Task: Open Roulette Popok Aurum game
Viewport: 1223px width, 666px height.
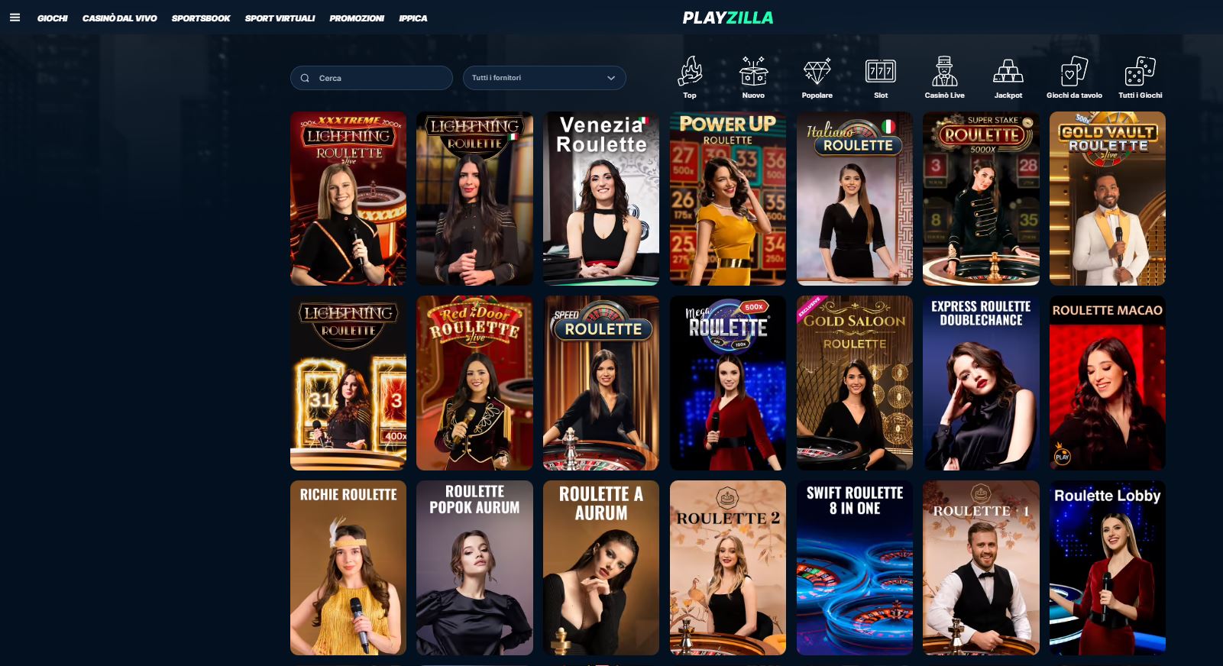Action: pyautogui.click(x=474, y=567)
